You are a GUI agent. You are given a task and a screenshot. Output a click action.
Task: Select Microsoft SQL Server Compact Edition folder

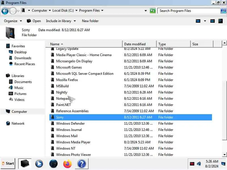tap(85, 74)
